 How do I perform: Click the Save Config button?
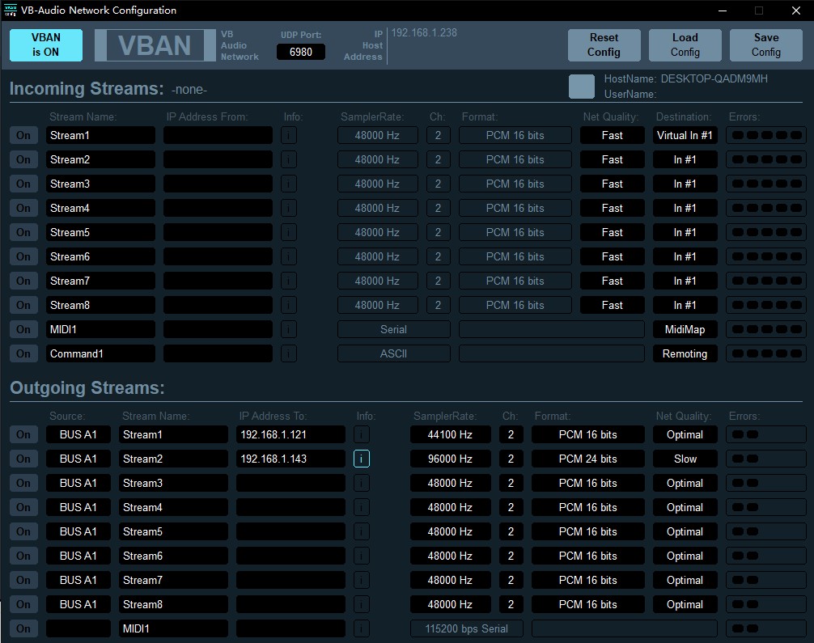click(x=765, y=45)
